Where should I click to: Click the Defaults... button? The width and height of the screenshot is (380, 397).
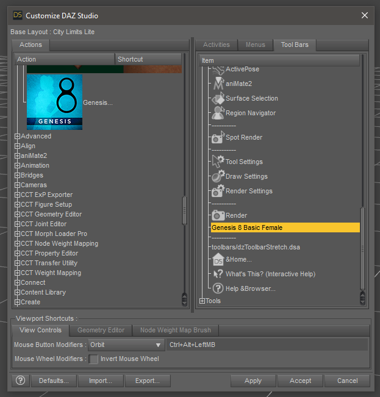54,381
